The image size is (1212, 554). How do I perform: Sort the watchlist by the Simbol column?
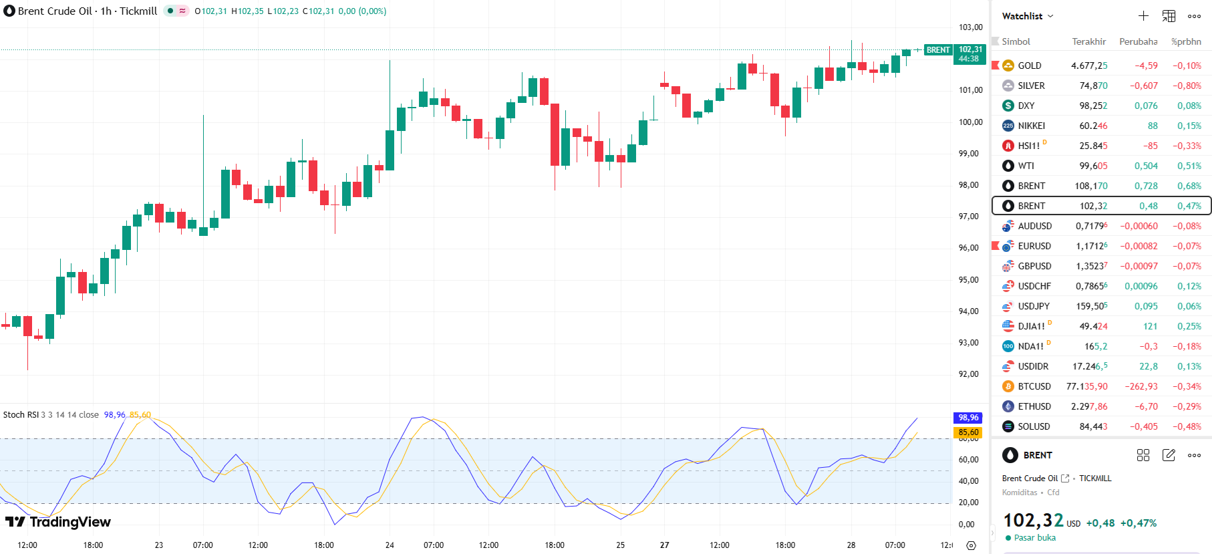click(x=1016, y=41)
